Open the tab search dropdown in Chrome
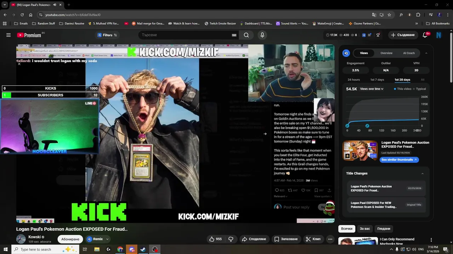 (x=5, y=5)
